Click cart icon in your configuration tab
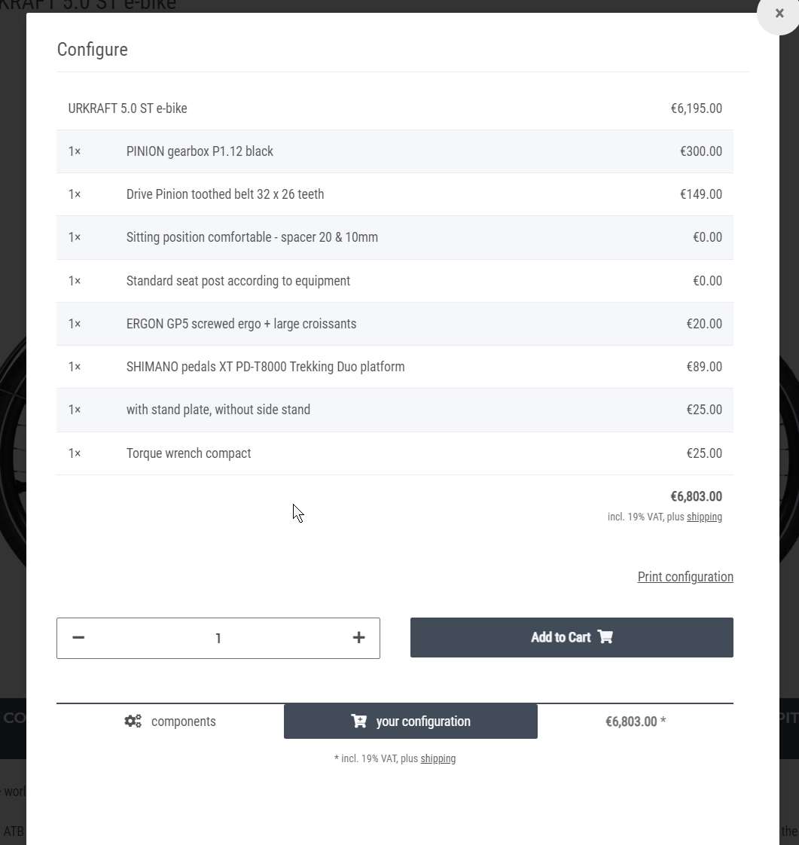 coord(359,721)
